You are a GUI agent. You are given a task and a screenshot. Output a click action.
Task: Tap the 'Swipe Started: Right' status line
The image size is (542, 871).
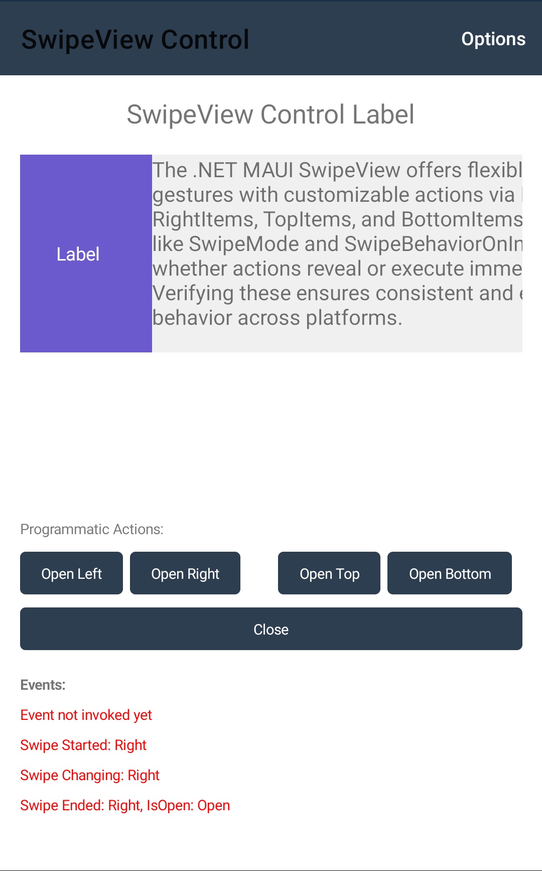click(83, 745)
